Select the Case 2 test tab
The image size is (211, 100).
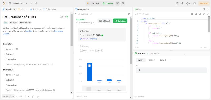(151, 60)
